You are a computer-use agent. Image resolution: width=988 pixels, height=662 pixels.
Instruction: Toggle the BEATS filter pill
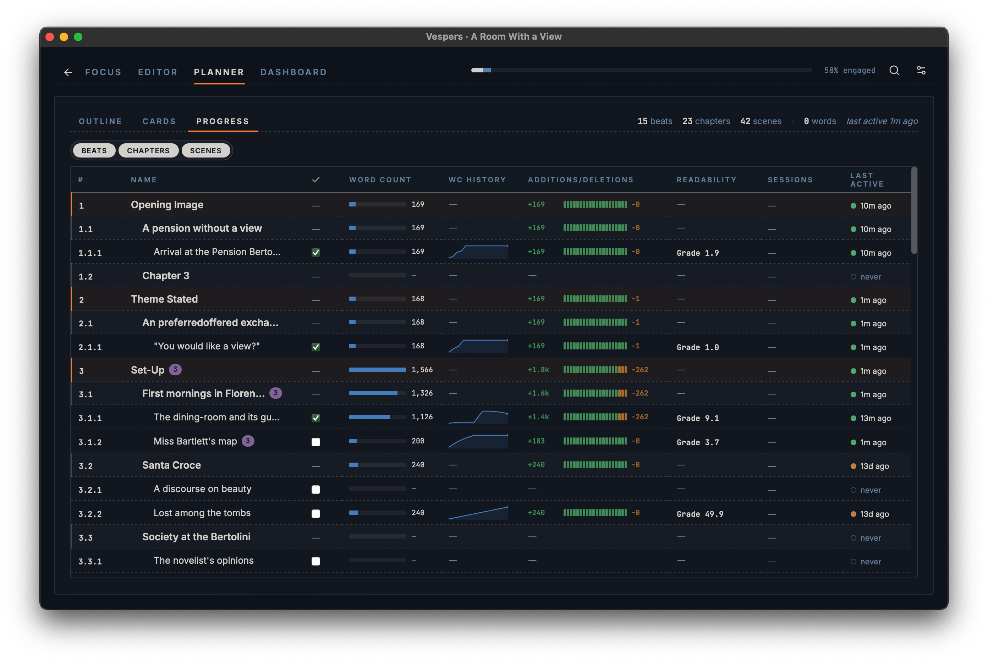click(94, 151)
